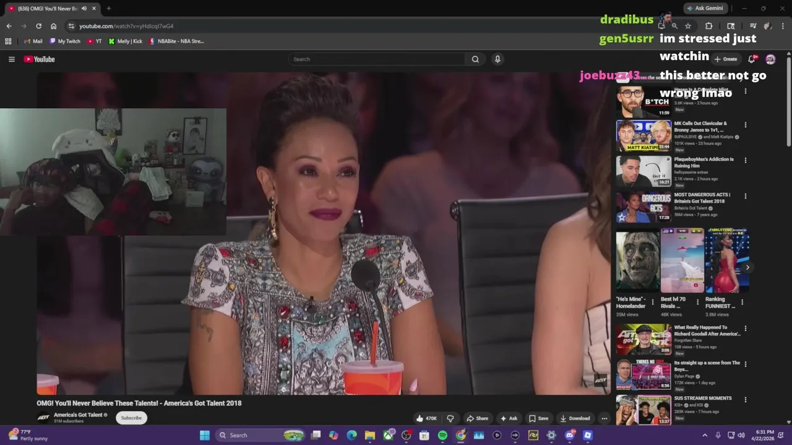Open video options for PlaqueboyMax's Addiction

click(745, 161)
